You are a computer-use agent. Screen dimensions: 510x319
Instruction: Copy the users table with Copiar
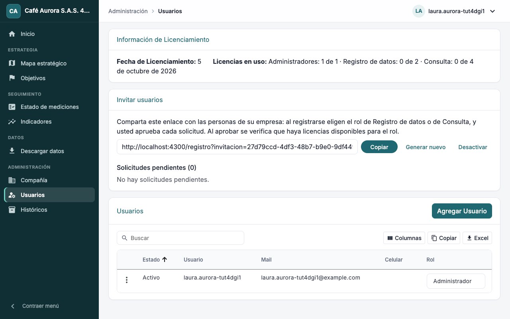(444, 238)
